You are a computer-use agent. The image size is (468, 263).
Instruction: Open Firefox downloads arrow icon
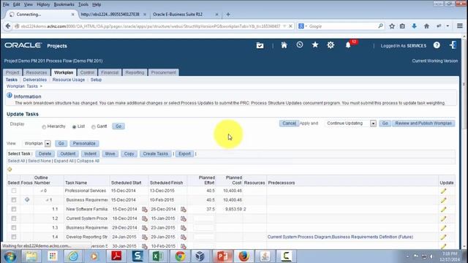coord(415,26)
